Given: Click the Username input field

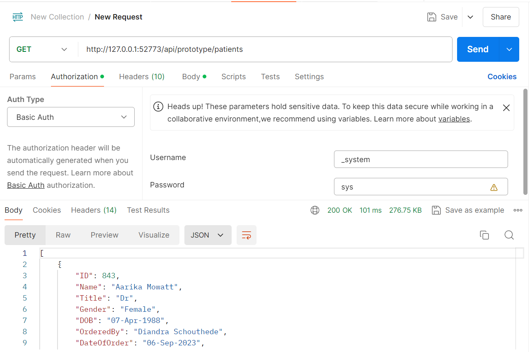Looking at the screenshot, I should 421,160.
